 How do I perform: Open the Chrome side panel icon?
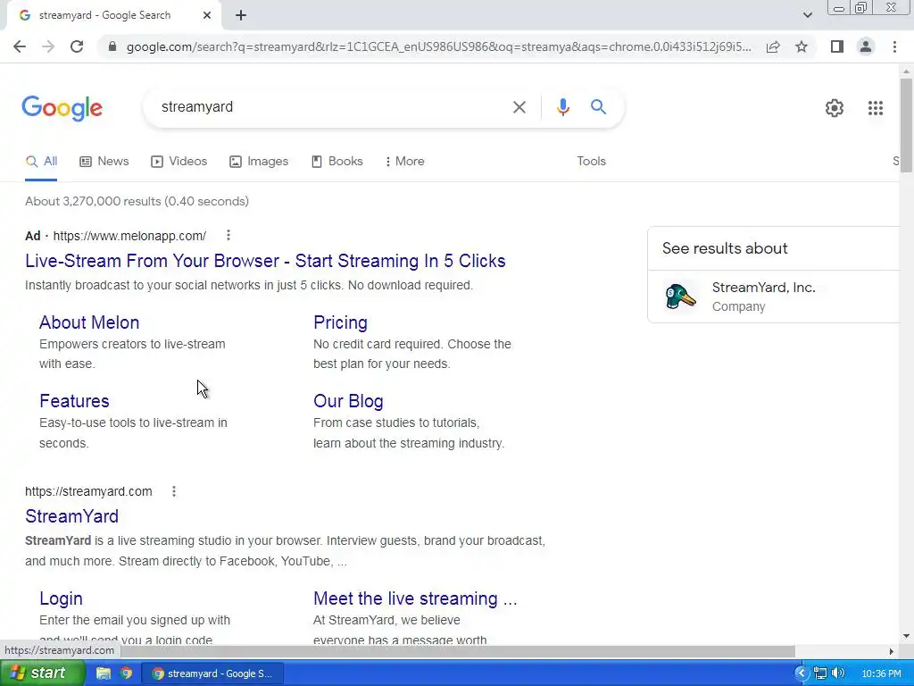tap(837, 46)
